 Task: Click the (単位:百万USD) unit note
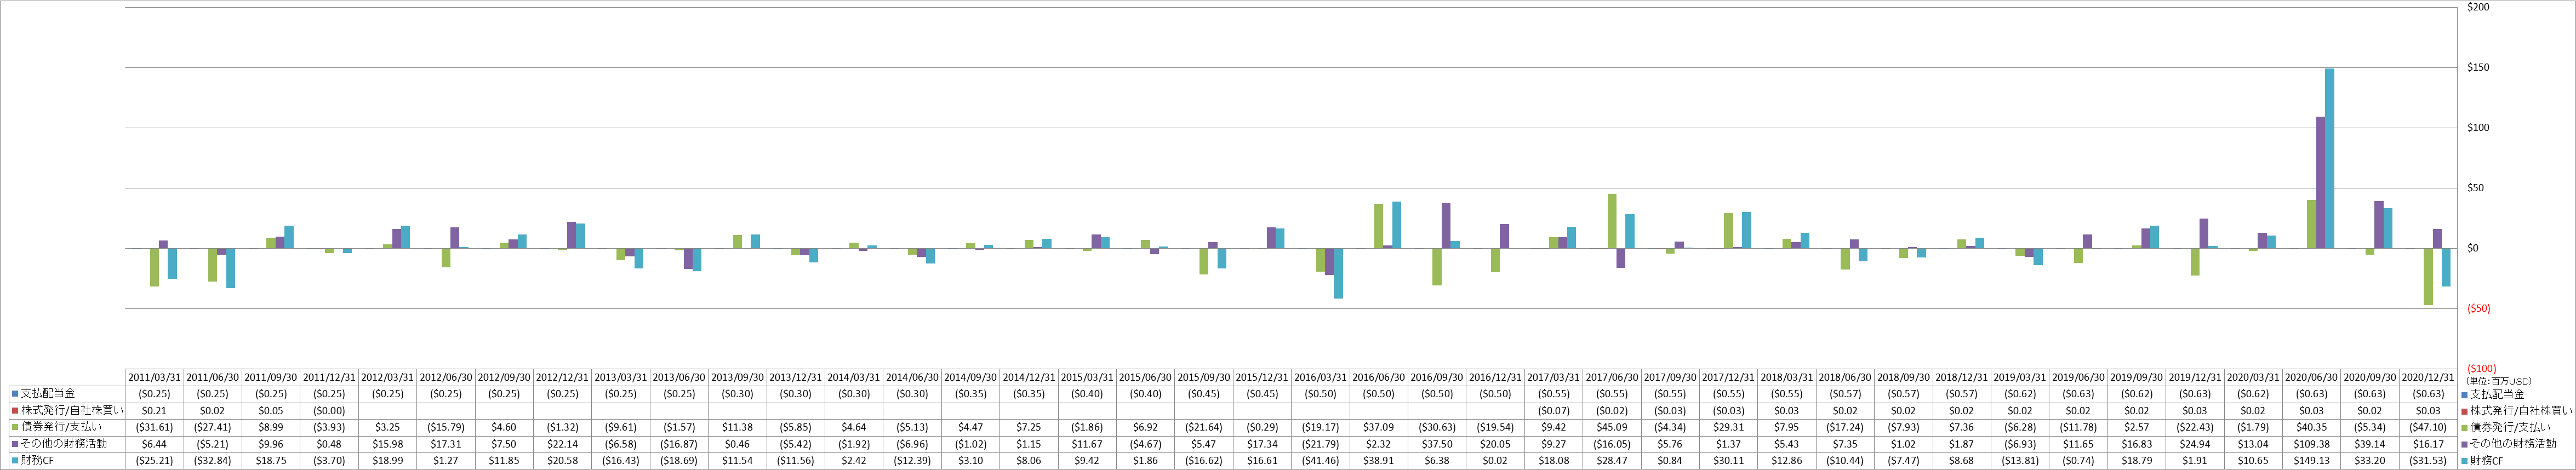(2497, 381)
